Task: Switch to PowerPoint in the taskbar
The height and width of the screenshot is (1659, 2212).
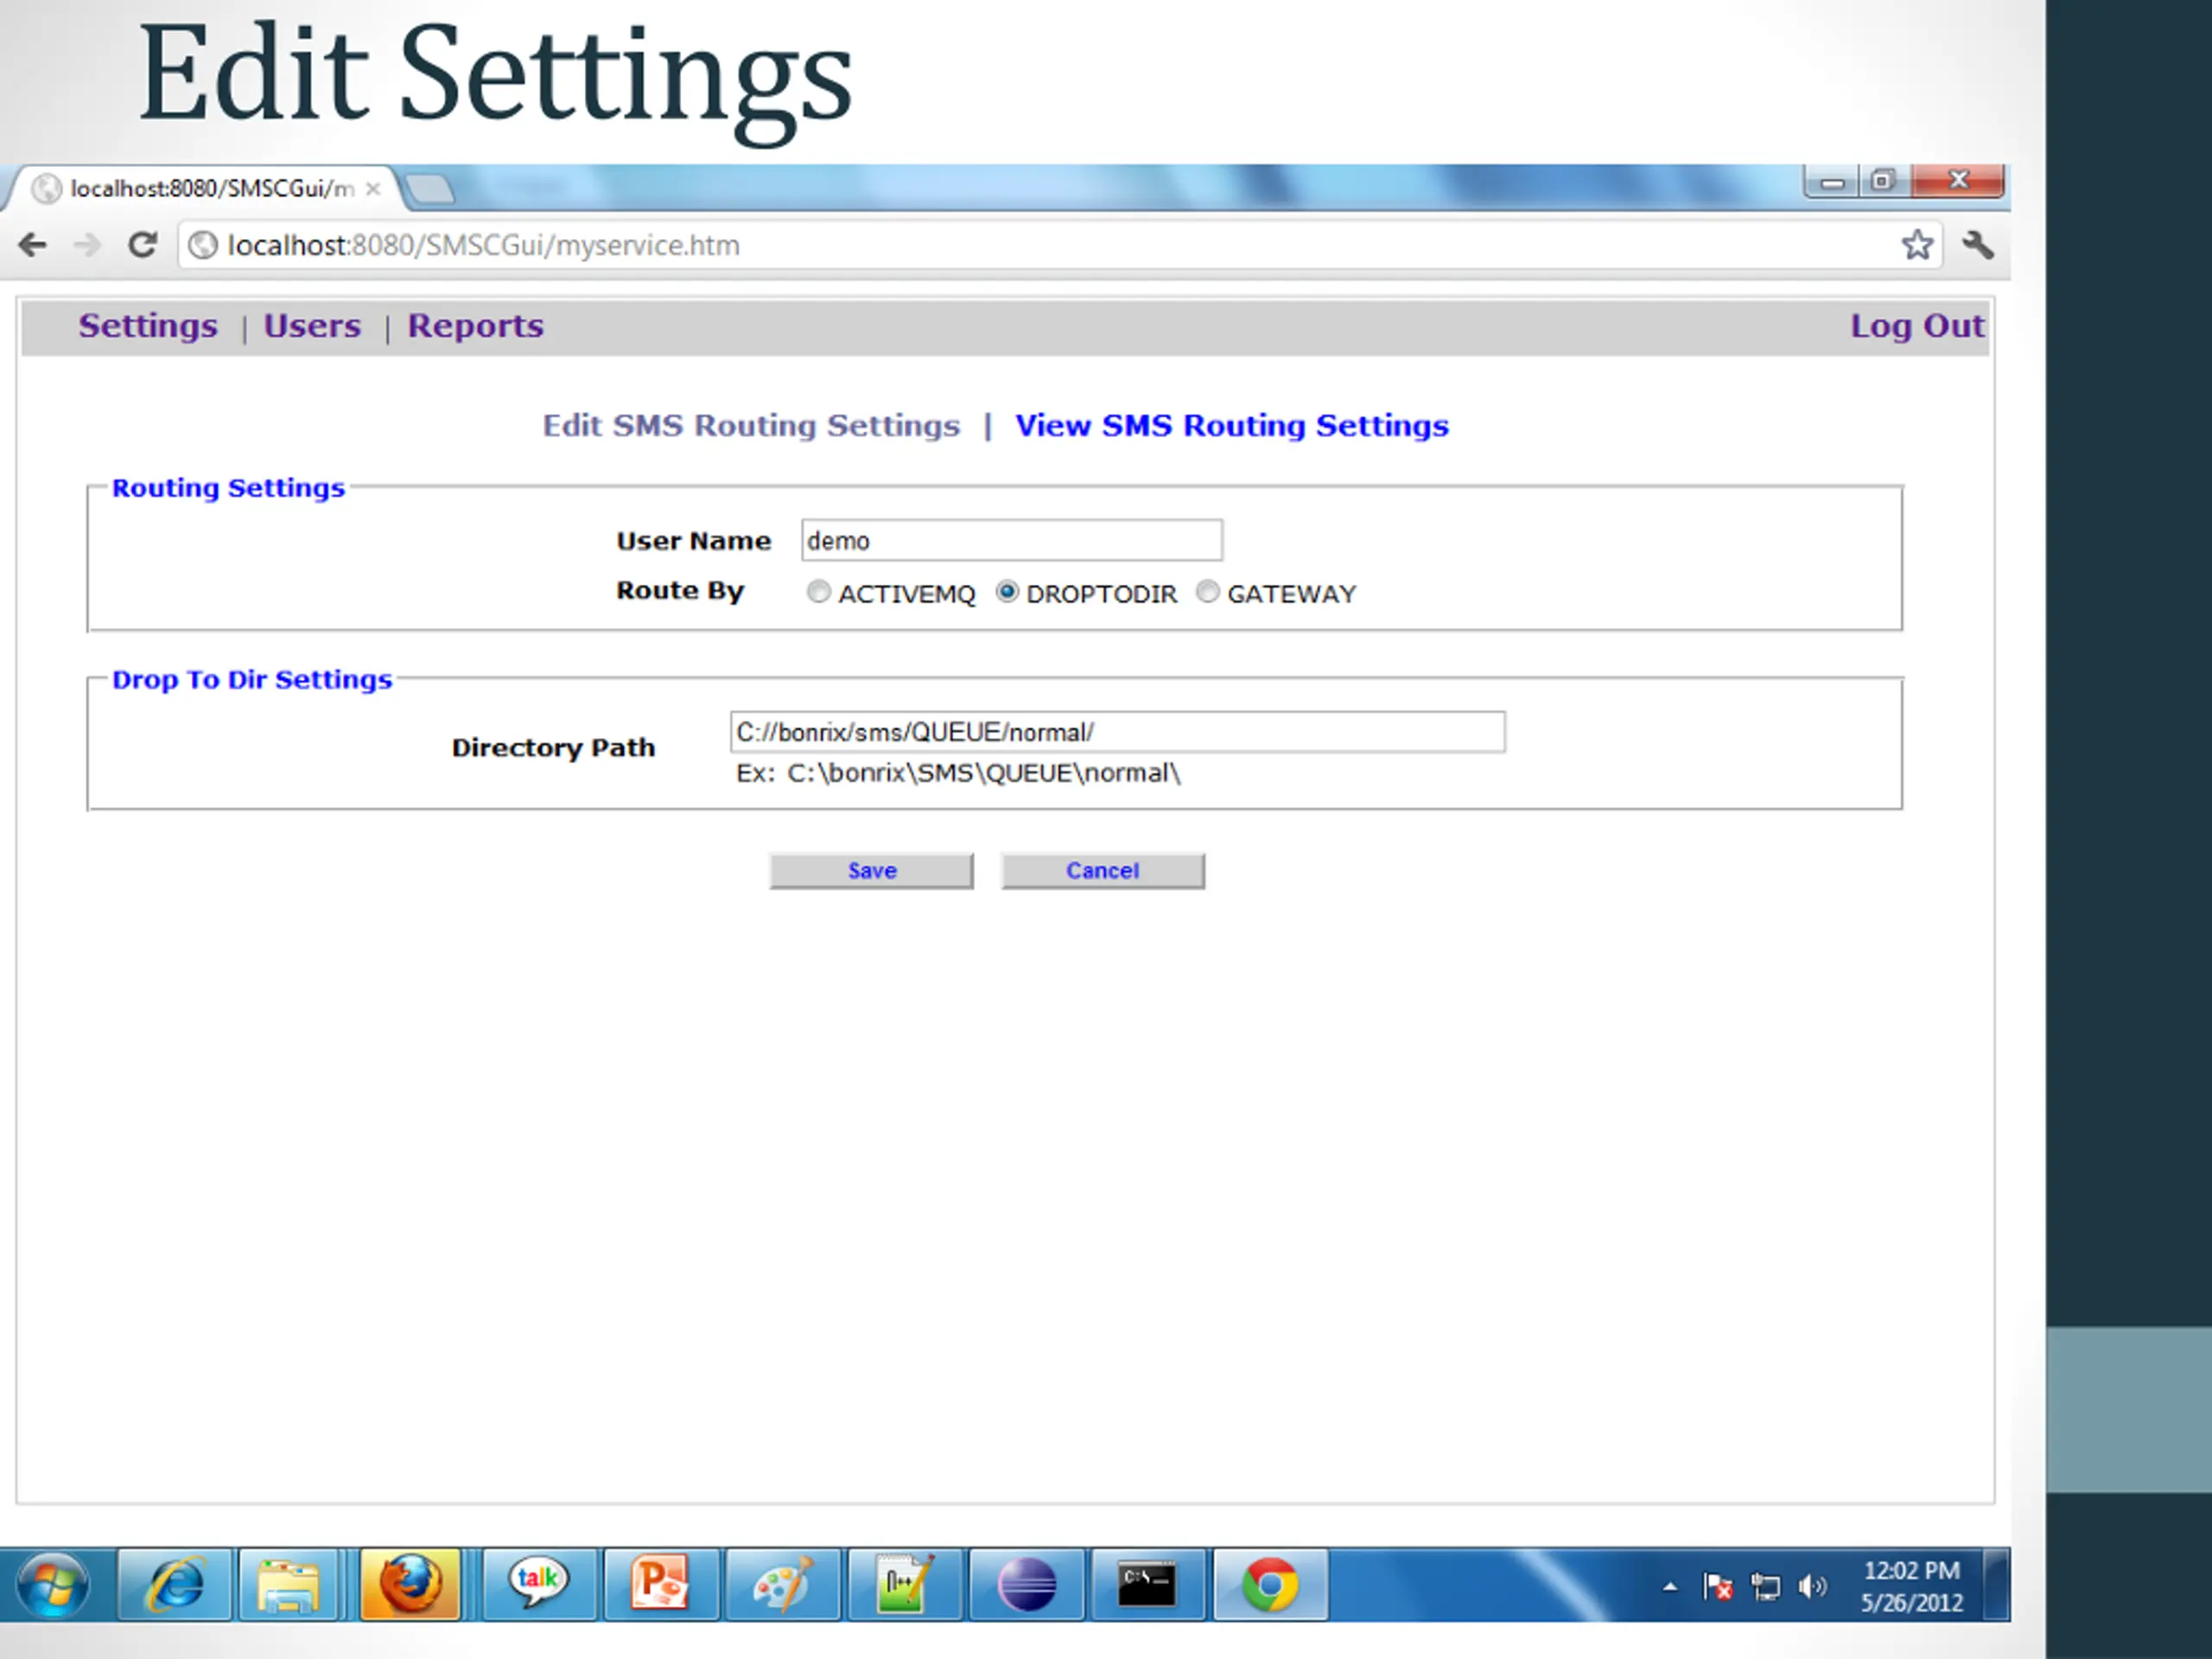Action: [660, 1585]
